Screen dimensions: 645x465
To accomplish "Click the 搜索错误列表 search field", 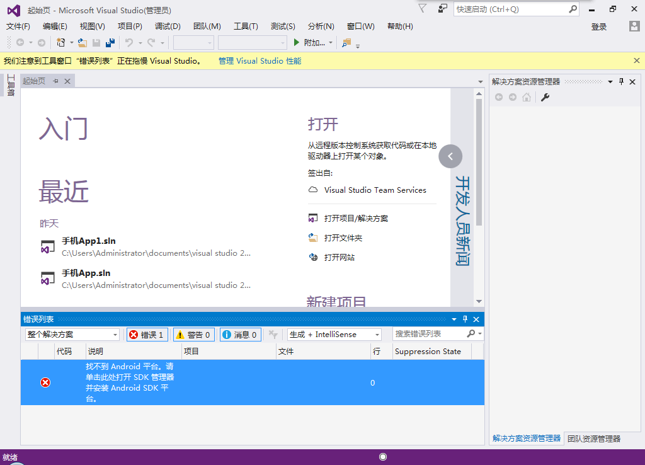I will click(430, 334).
